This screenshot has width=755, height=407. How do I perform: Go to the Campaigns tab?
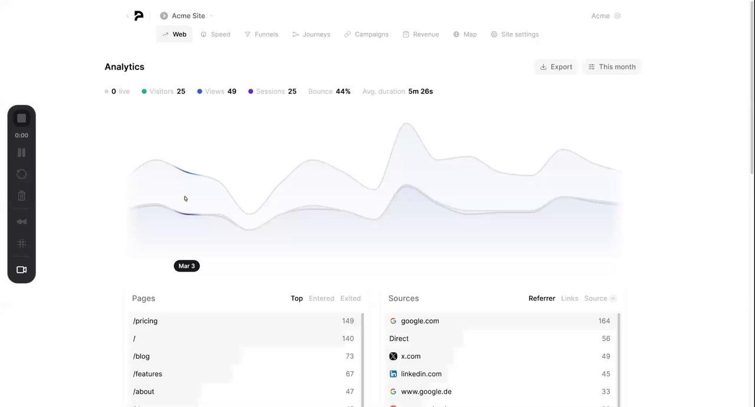[366, 34]
